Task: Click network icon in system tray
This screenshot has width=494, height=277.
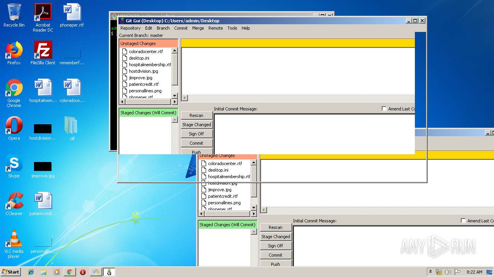Action: point(439,272)
